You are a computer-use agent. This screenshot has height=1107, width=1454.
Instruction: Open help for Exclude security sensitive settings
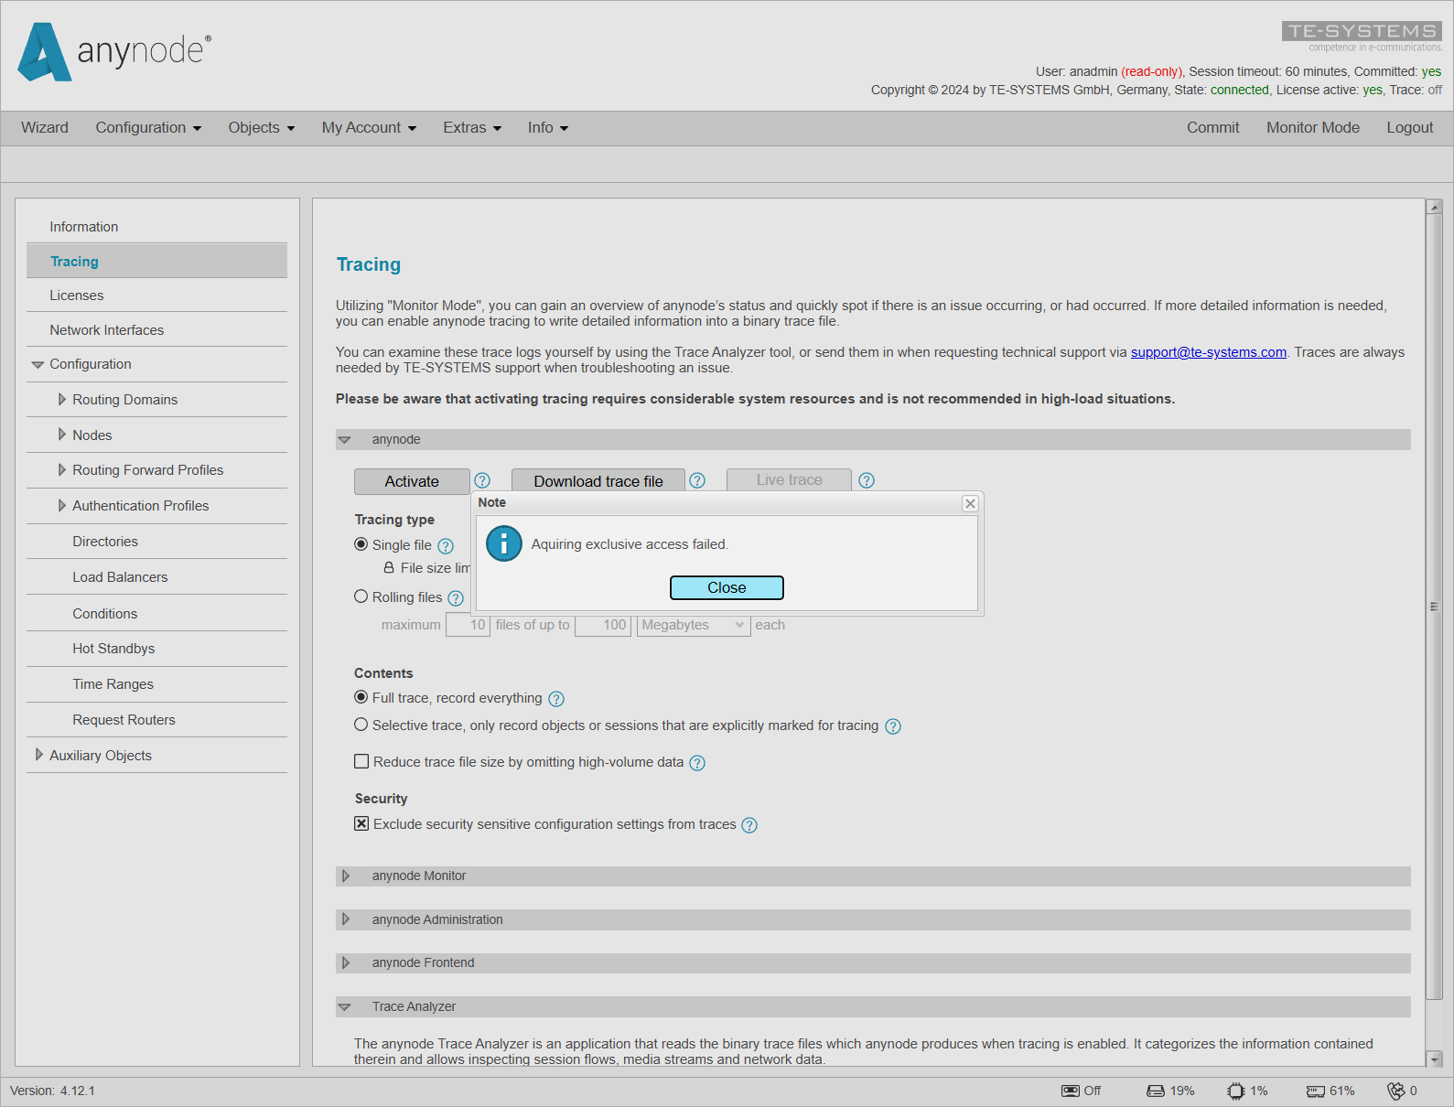(x=749, y=825)
